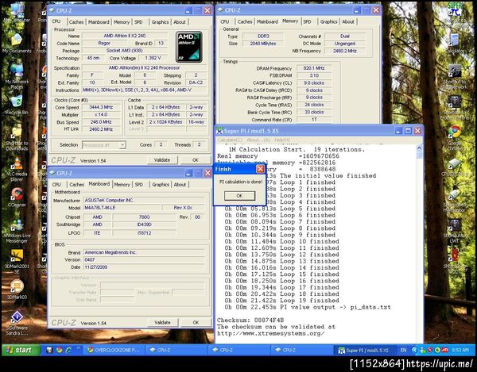Open SPD tab in the CPU-Z memory window
Viewport: 477px width, 372px height.
click(307, 21)
